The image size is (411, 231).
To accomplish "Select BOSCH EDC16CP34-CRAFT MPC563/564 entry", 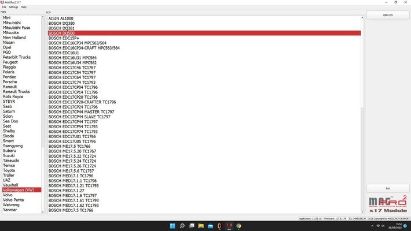I will tap(204, 48).
